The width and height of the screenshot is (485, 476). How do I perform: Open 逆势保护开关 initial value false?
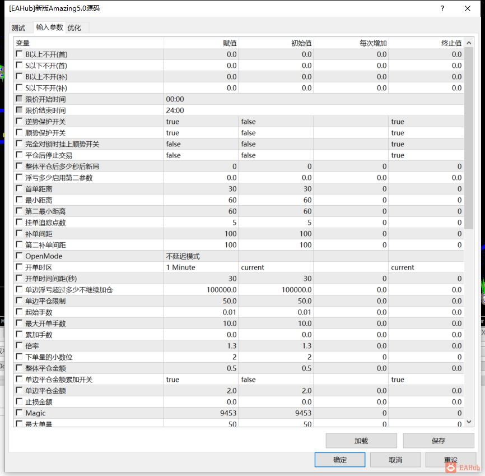point(276,122)
